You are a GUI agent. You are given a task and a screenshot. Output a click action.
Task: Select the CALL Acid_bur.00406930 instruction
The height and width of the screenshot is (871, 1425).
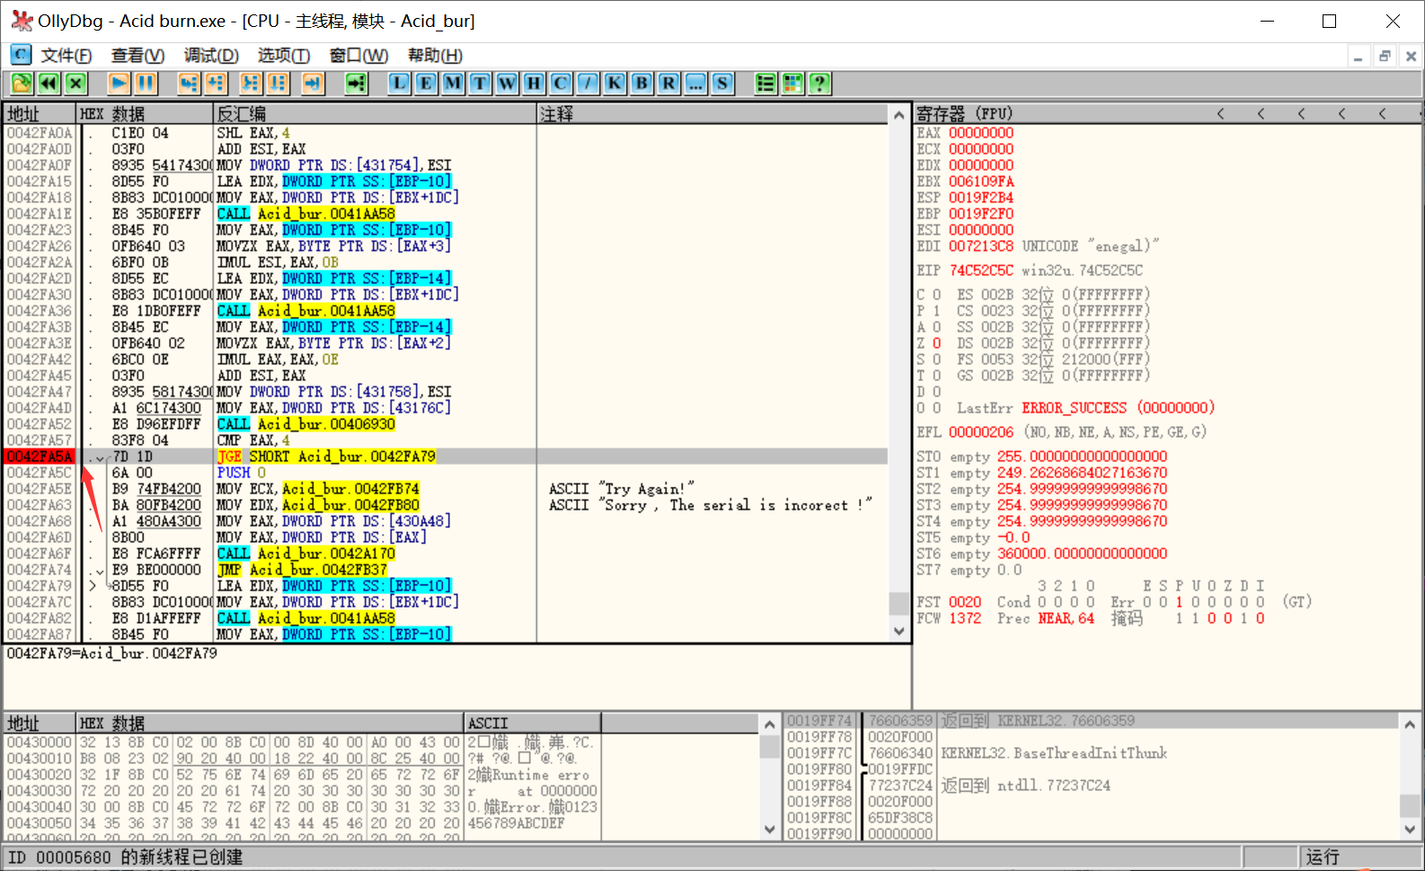(306, 424)
